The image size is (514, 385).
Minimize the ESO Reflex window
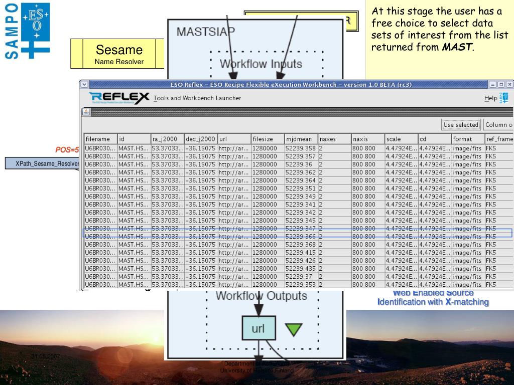(493, 84)
